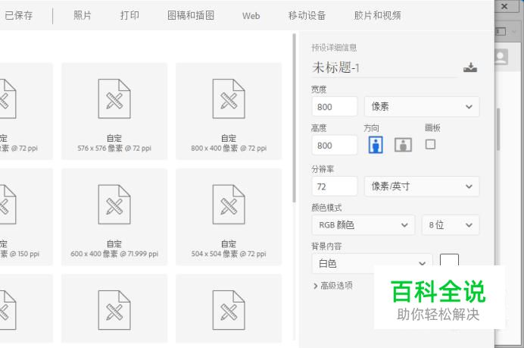
Task: Click the 预设详细信息 heading text
Action: (x=334, y=48)
